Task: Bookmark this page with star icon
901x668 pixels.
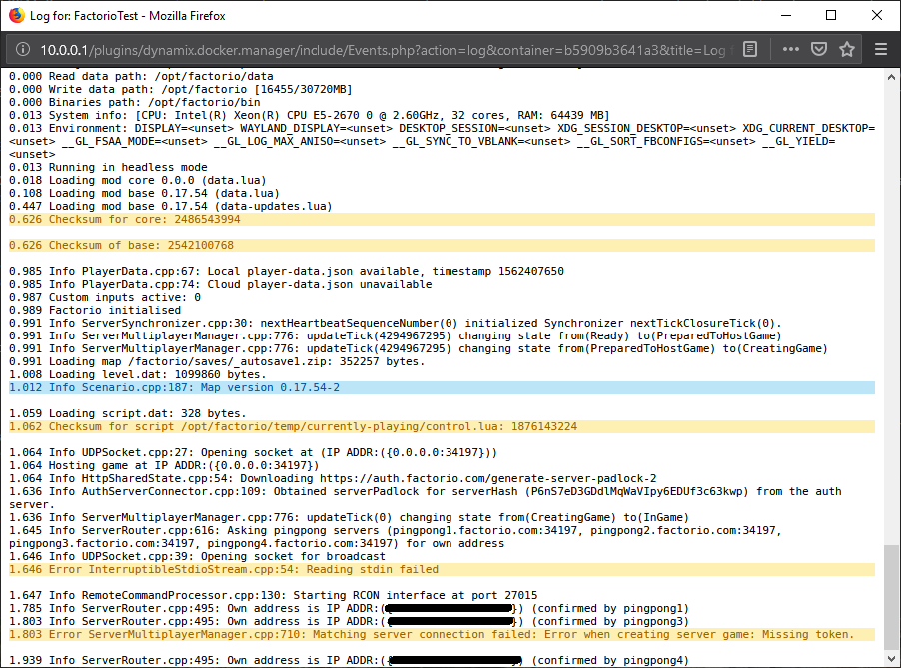Action: pyautogui.click(x=847, y=49)
